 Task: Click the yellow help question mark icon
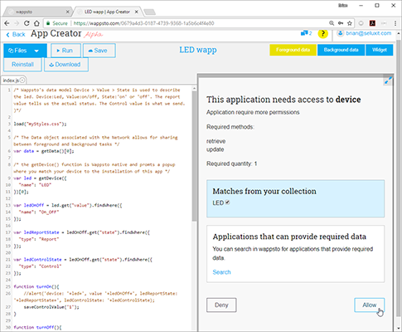[322, 34]
